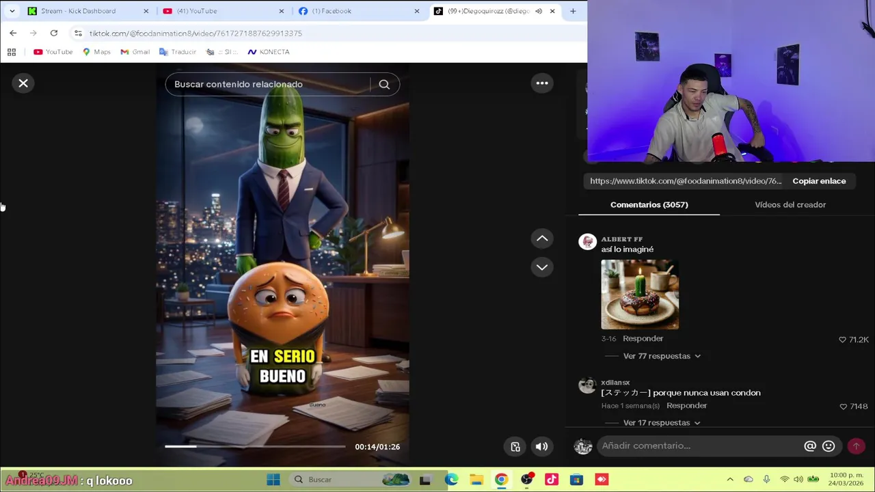Show hidden tray icons chevron

tap(730, 480)
